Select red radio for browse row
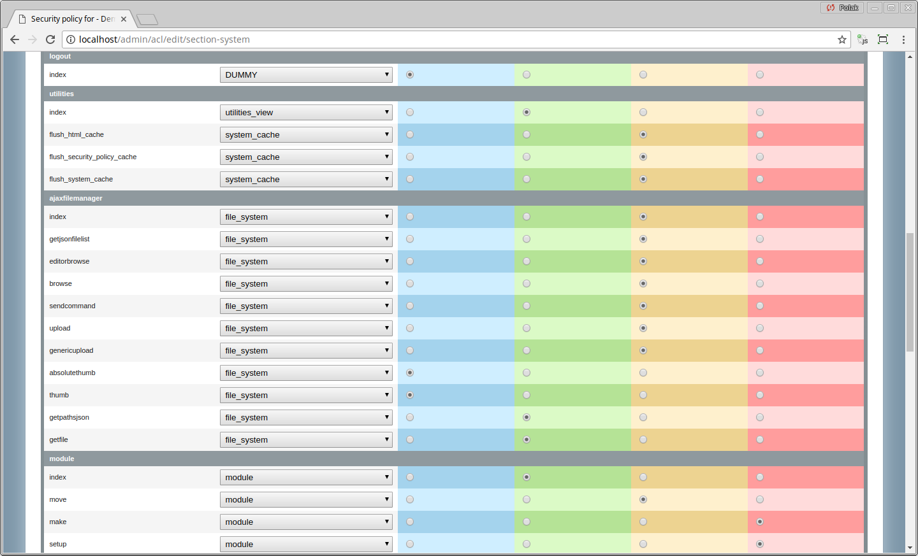 click(760, 283)
